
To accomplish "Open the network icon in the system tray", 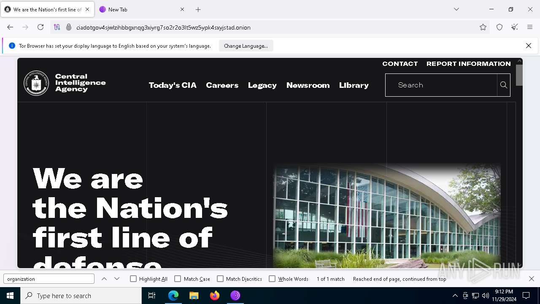I will [x=475, y=296].
